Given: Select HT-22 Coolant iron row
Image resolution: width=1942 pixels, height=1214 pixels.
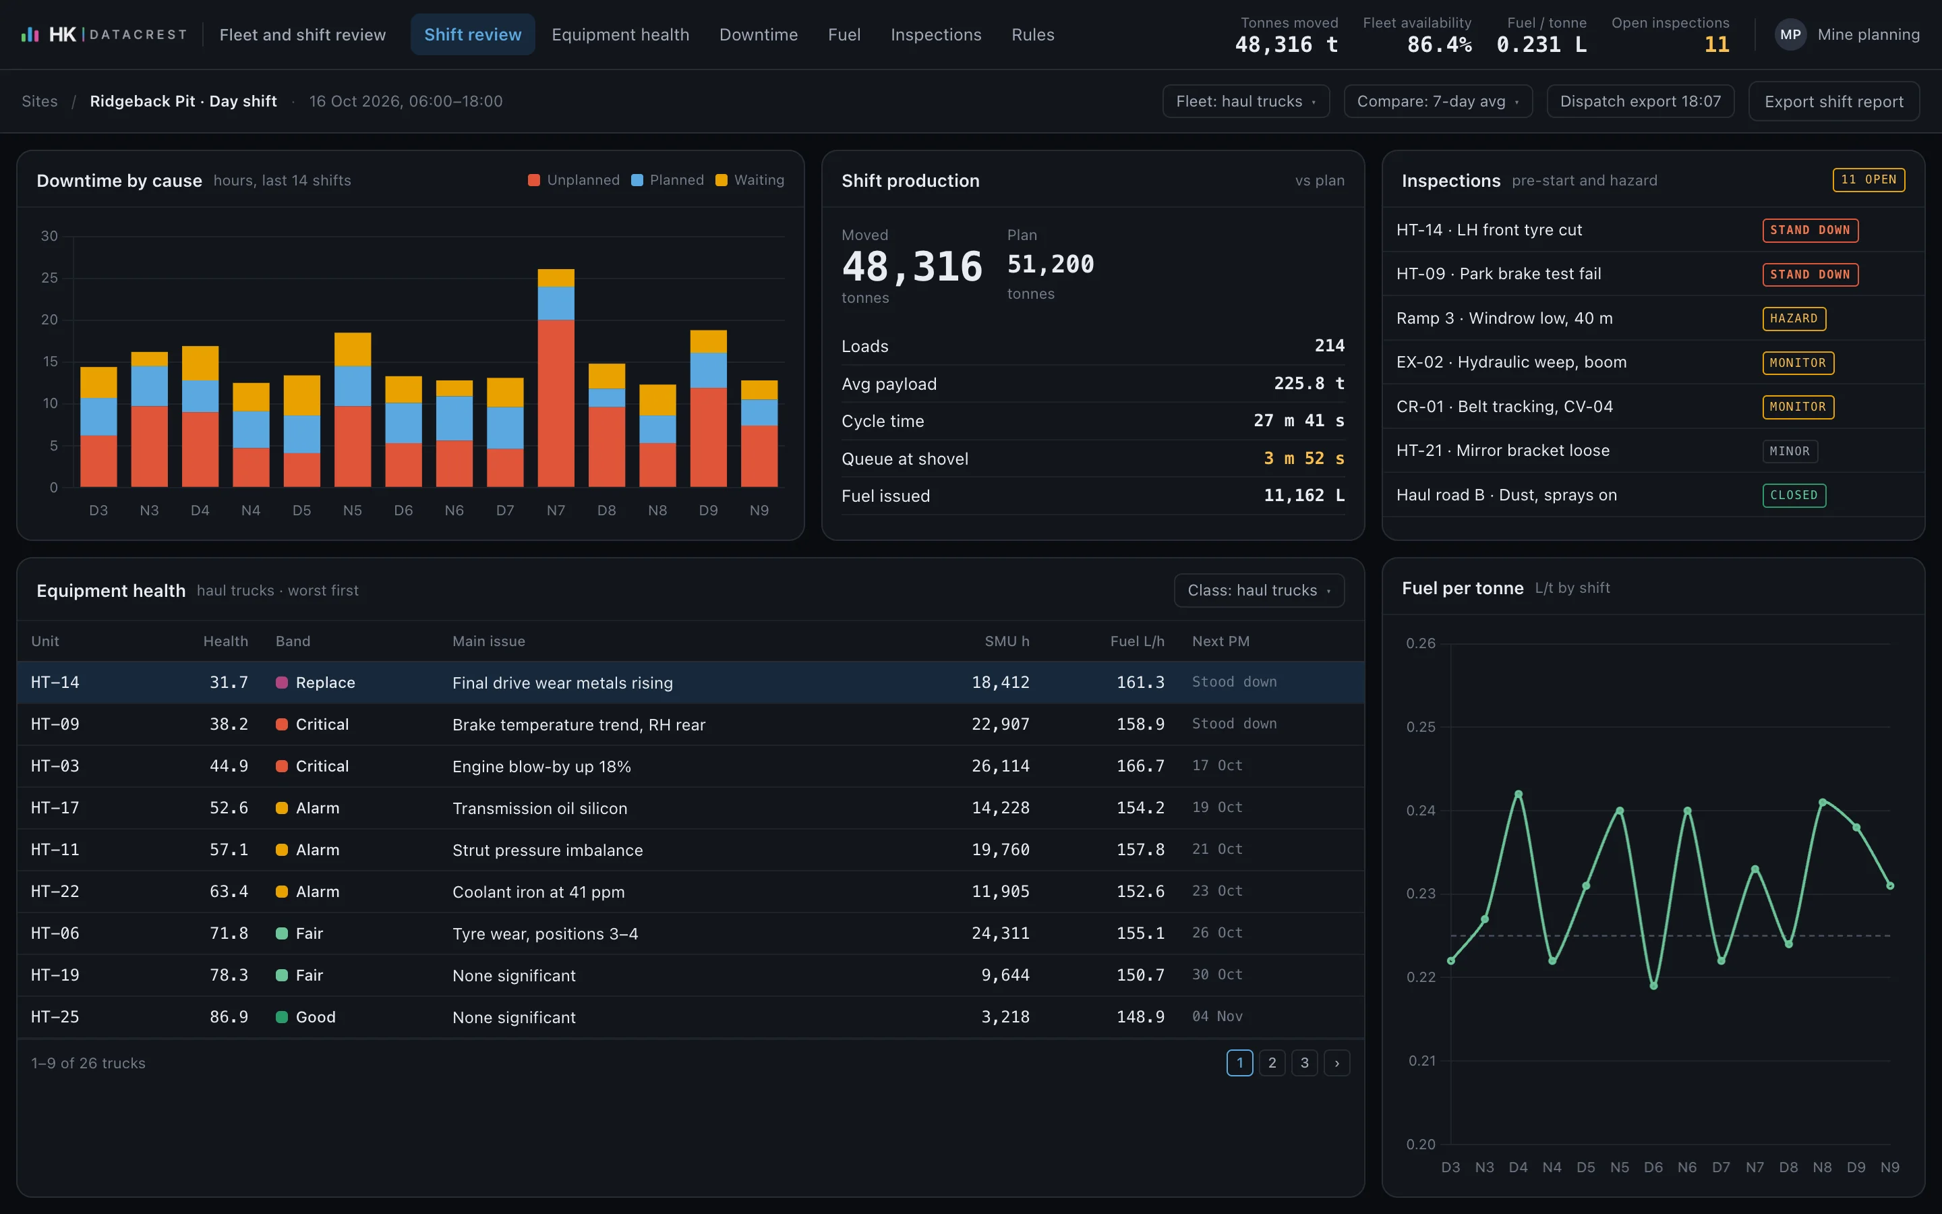Looking at the screenshot, I should coord(690,891).
